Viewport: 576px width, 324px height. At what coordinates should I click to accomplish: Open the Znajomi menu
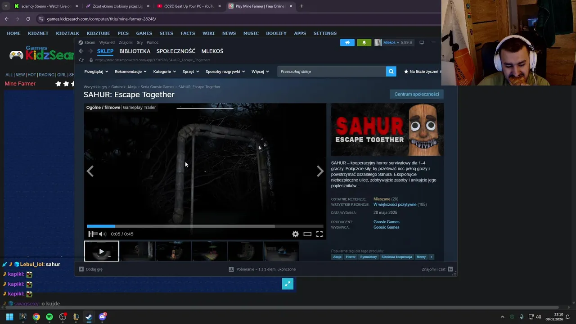pos(126,42)
